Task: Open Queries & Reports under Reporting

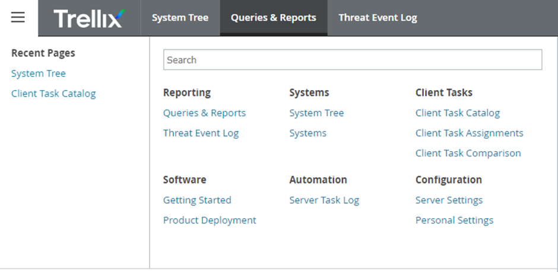Action: click(204, 113)
